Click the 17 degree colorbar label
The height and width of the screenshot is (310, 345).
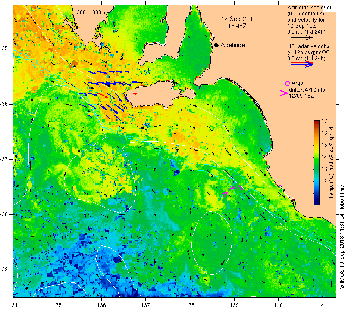coord(324,121)
